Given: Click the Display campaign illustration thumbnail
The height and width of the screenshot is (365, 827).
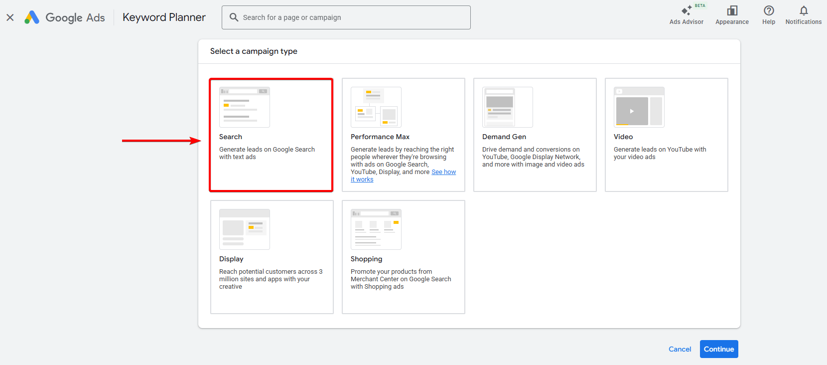Looking at the screenshot, I should click(x=245, y=229).
